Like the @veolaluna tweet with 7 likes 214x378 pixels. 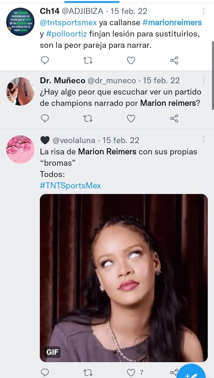pos(131,372)
